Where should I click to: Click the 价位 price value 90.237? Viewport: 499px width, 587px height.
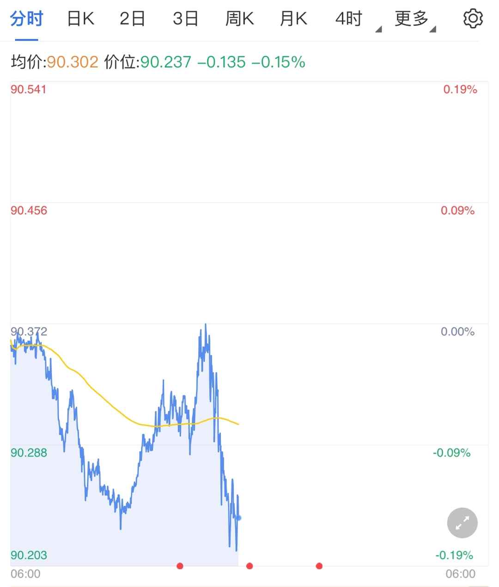pos(166,62)
